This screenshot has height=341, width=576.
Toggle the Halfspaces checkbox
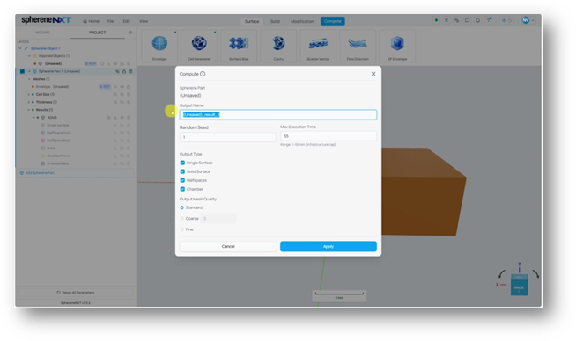182,180
